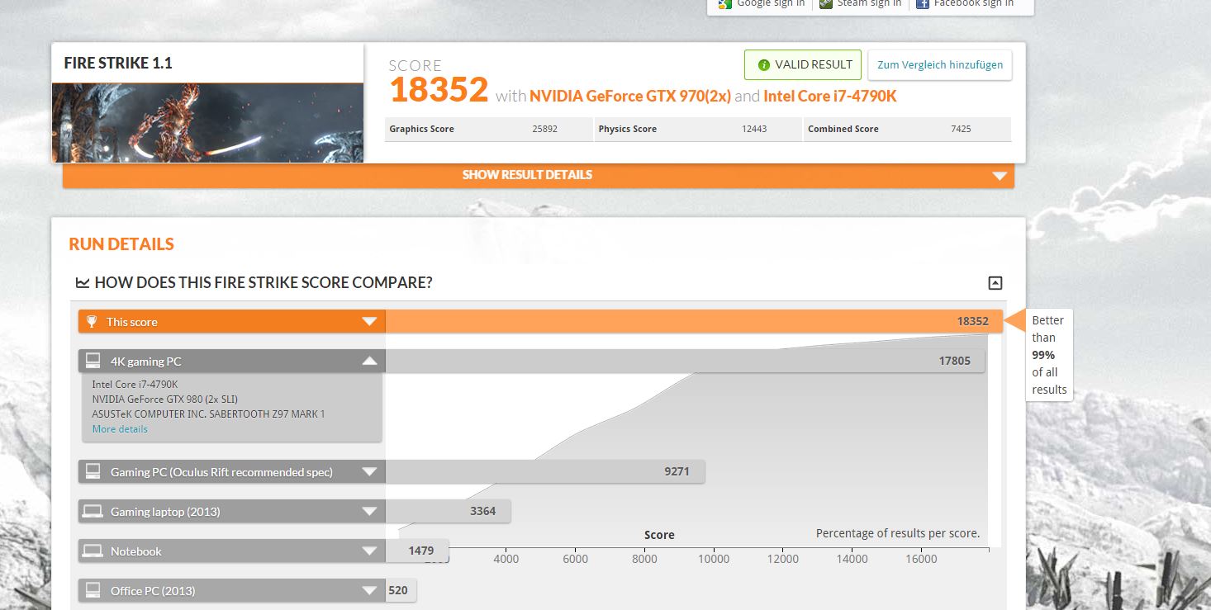Open the Intel Core i7-4790K link
1211x610 pixels.
point(829,96)
